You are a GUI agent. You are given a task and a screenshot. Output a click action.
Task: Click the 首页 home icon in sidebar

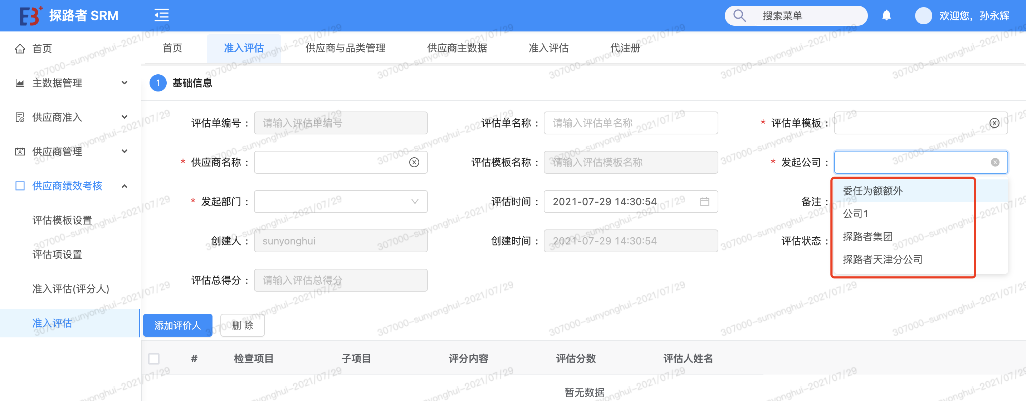pos(20,49)
